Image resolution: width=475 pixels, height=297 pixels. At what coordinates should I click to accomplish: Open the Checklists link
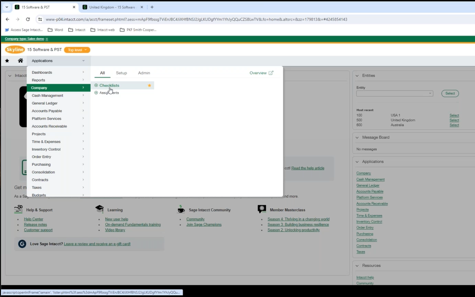coord(109,85)
